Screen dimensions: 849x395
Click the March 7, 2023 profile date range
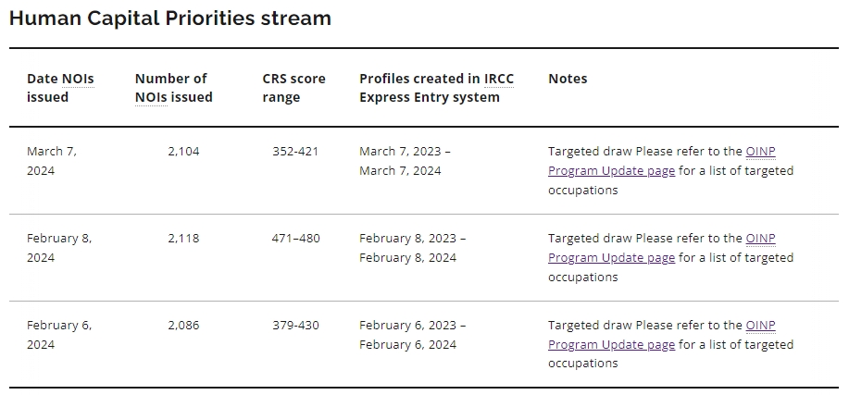(x=405, y=161)
